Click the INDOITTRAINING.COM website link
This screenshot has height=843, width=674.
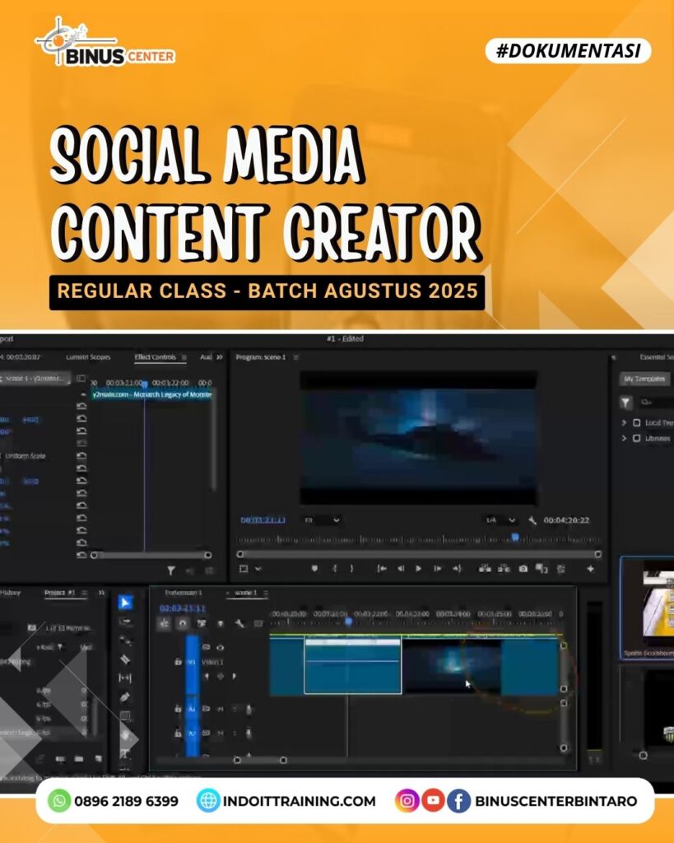click(x=286, y=800)
